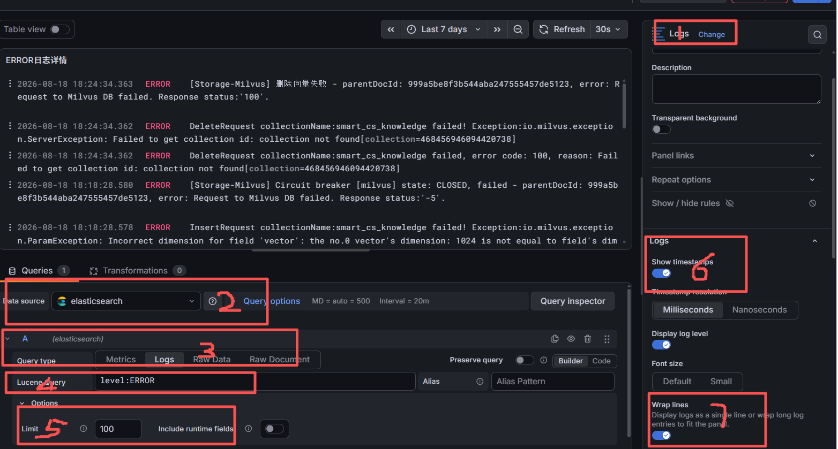Image resolution: width=838 pixels, height=449 pixels.
Task: Click the search options magnifier icon
Action: coord(817,35)
